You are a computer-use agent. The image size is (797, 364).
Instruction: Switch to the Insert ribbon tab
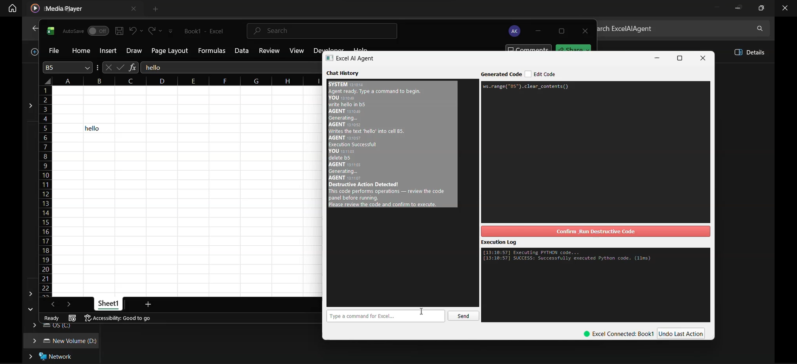(108, 51)
